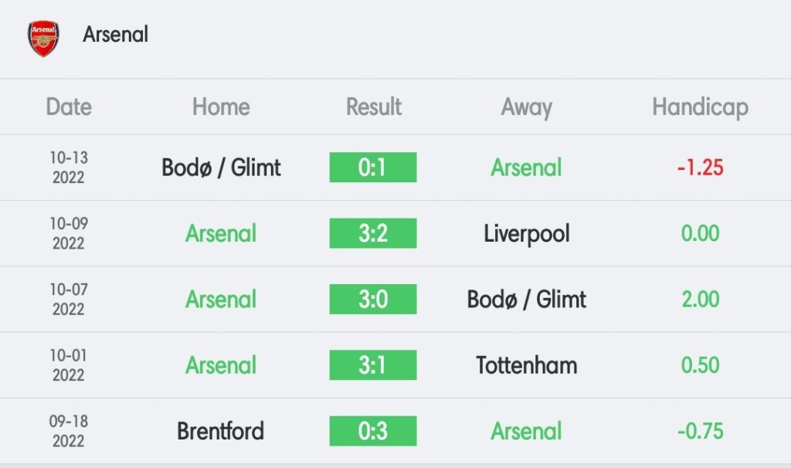Click the Away column header

(x=526, y=107)
